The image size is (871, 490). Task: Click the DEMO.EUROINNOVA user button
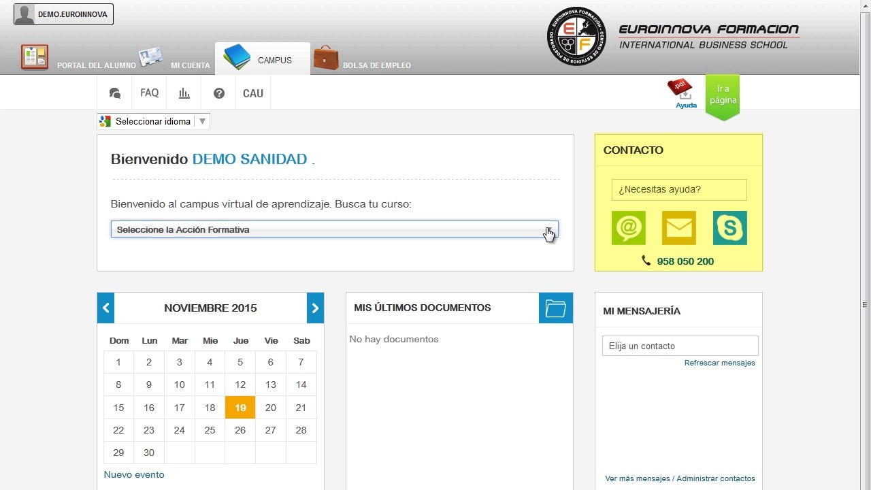click(63, 14)
